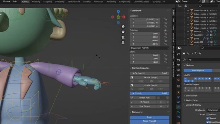Toggle the camera view icon in the viewport
The height and width of the screenshot is (124, 220).
point(123,37)
